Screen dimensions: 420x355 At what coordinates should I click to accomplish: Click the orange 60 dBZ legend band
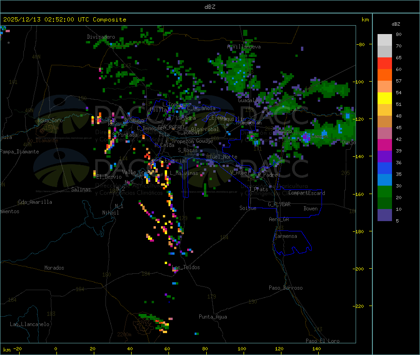coord(385,75)
